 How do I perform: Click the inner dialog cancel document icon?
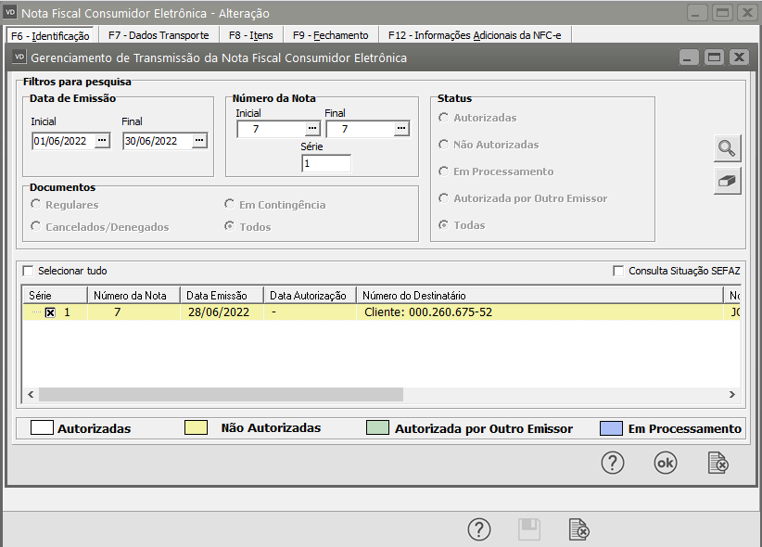[x=717, y=464]
